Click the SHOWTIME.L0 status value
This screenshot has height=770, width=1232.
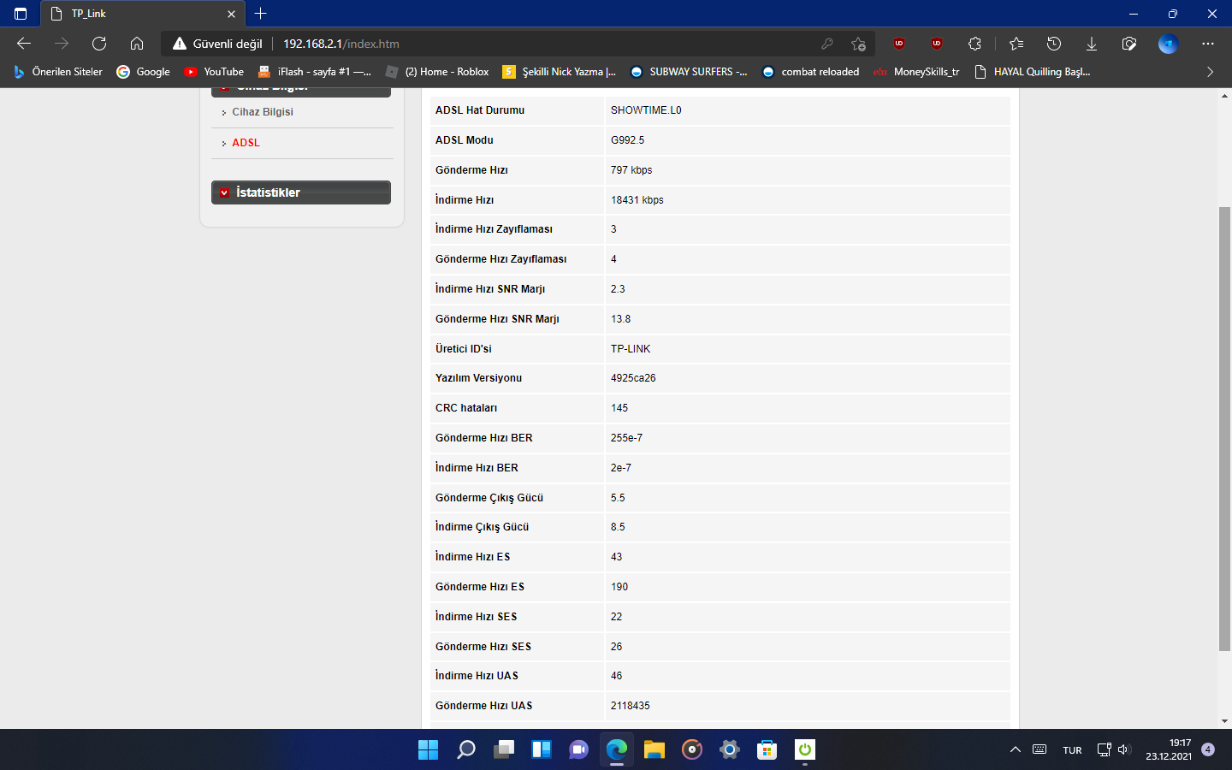[646, 110]
